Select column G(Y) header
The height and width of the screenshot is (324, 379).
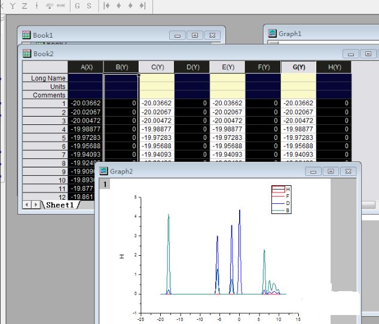pos(299,67)
